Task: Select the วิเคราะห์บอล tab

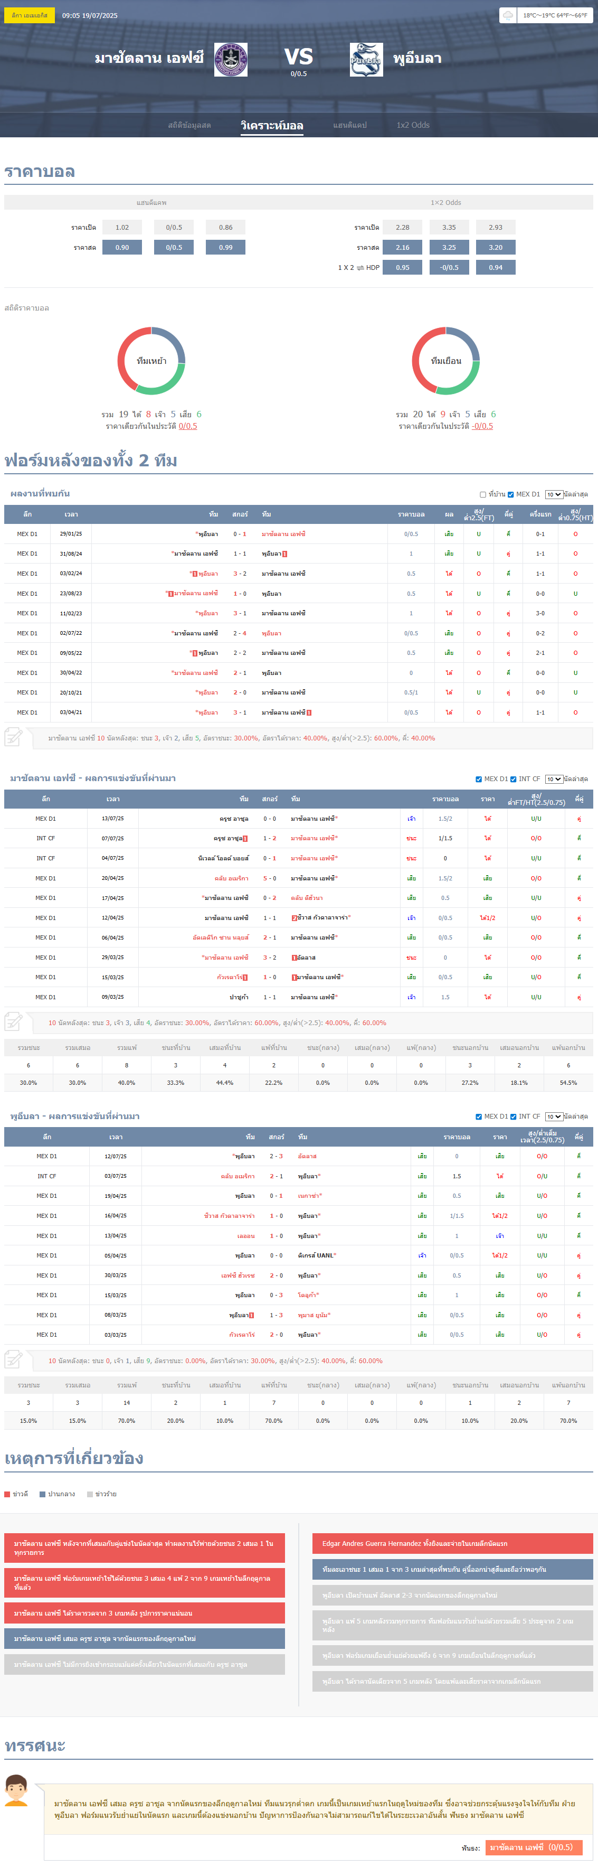Action: [x=272, y=125]
